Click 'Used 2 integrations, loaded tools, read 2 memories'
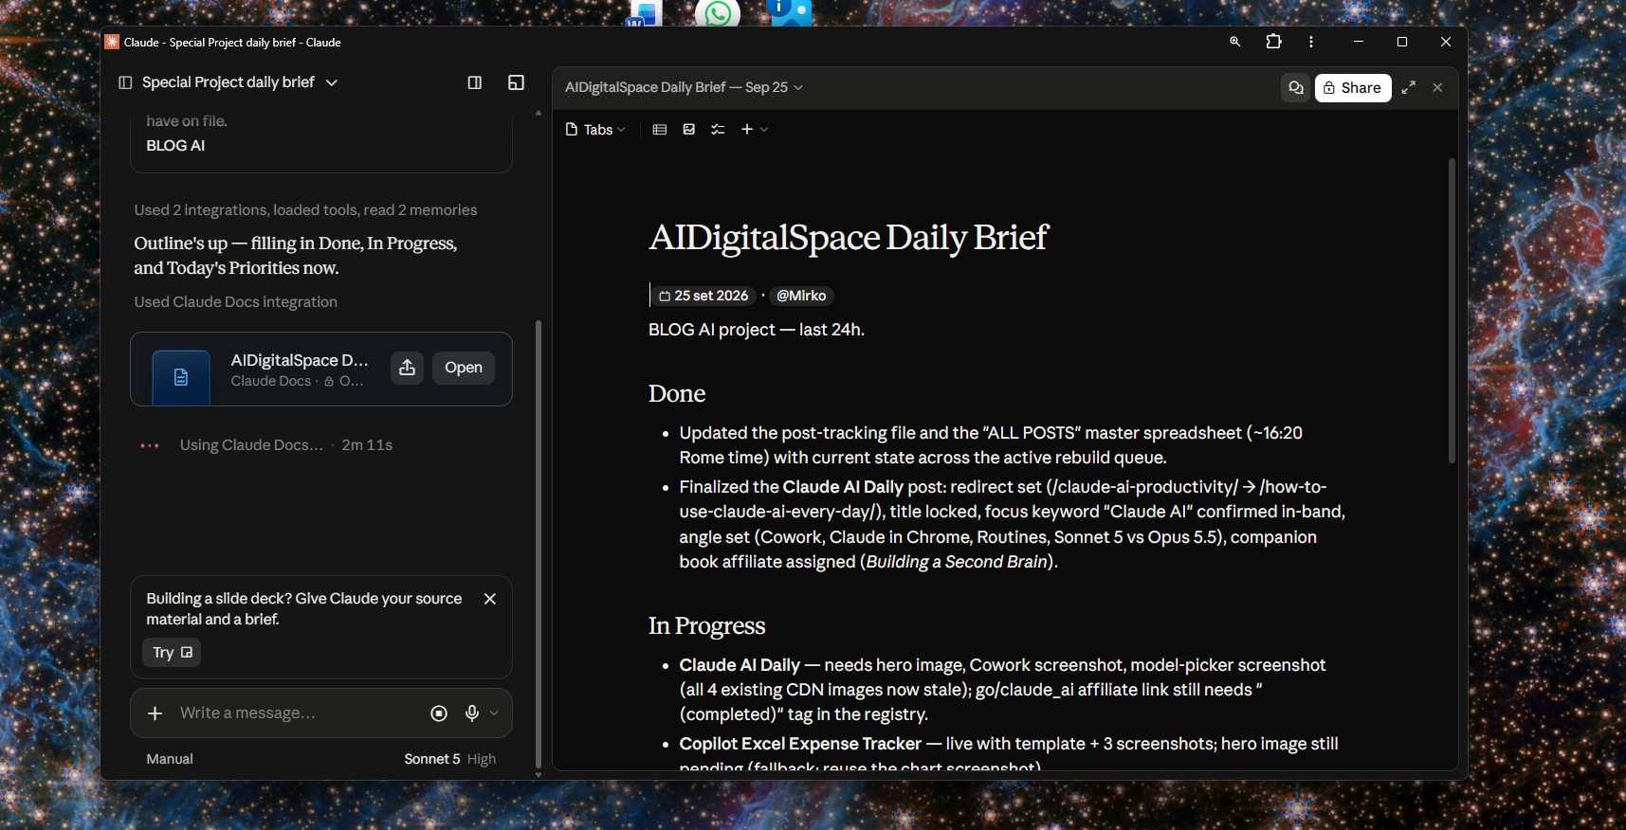 [x=305, y=210]
